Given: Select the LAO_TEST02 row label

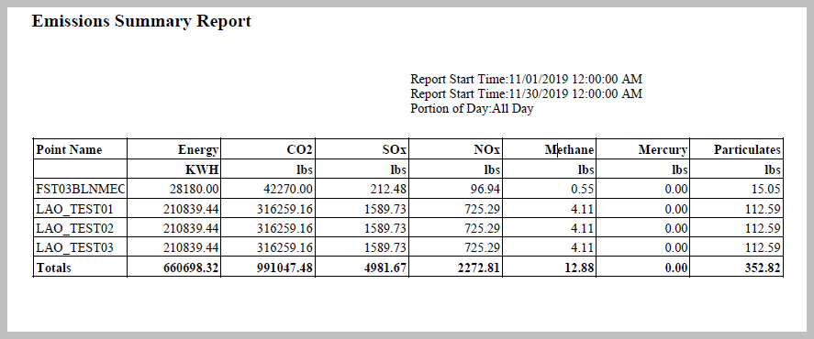Looking at the screenshot, I should (x=74, y=228).
